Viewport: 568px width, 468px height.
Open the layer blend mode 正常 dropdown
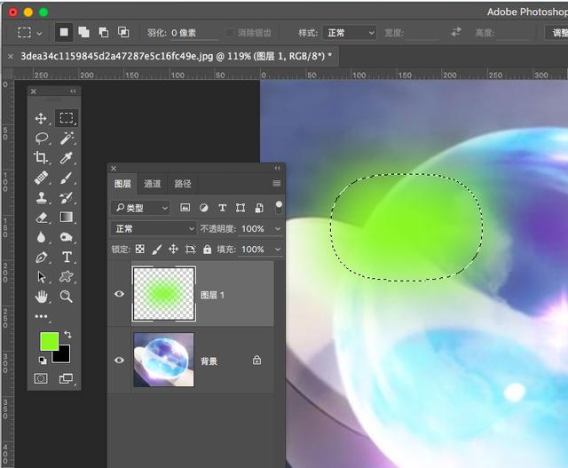[154, 229]
